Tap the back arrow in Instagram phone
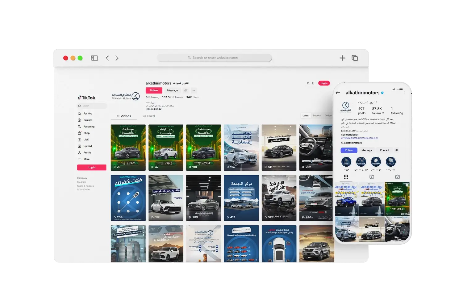The image size is (463, 308). pyautogui.click(x=338, y=93)
